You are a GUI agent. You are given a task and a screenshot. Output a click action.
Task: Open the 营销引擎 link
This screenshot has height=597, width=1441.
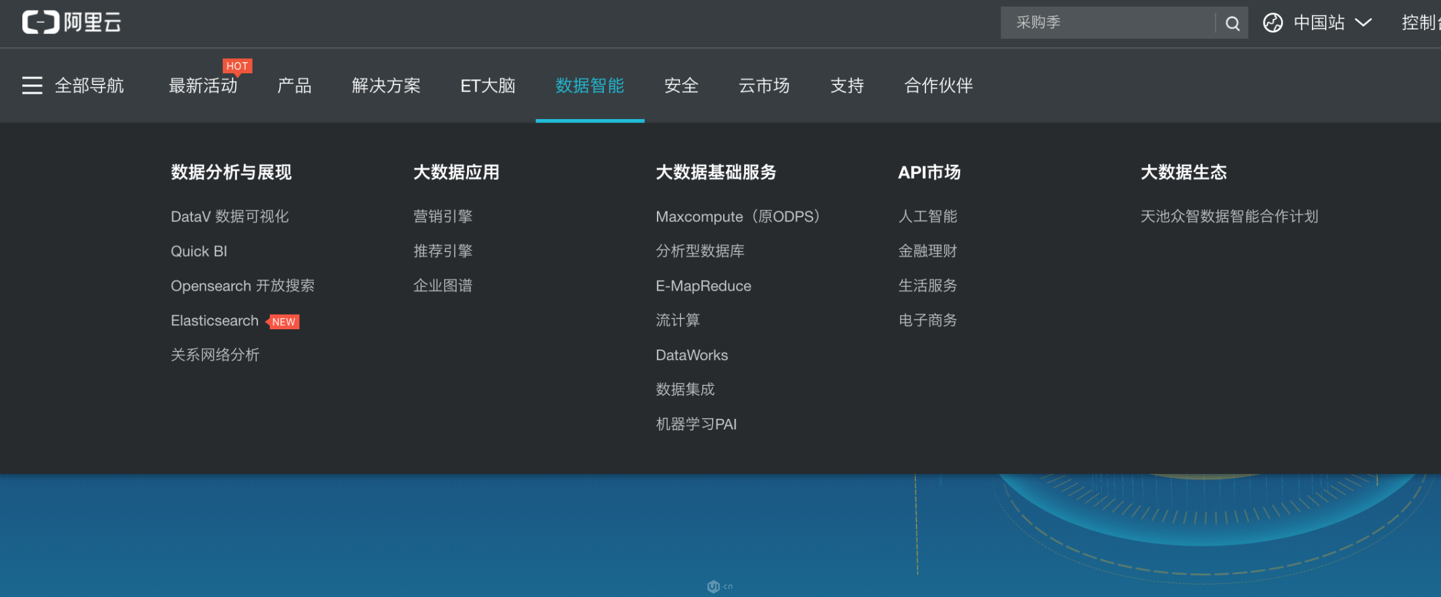pos(443,217)
